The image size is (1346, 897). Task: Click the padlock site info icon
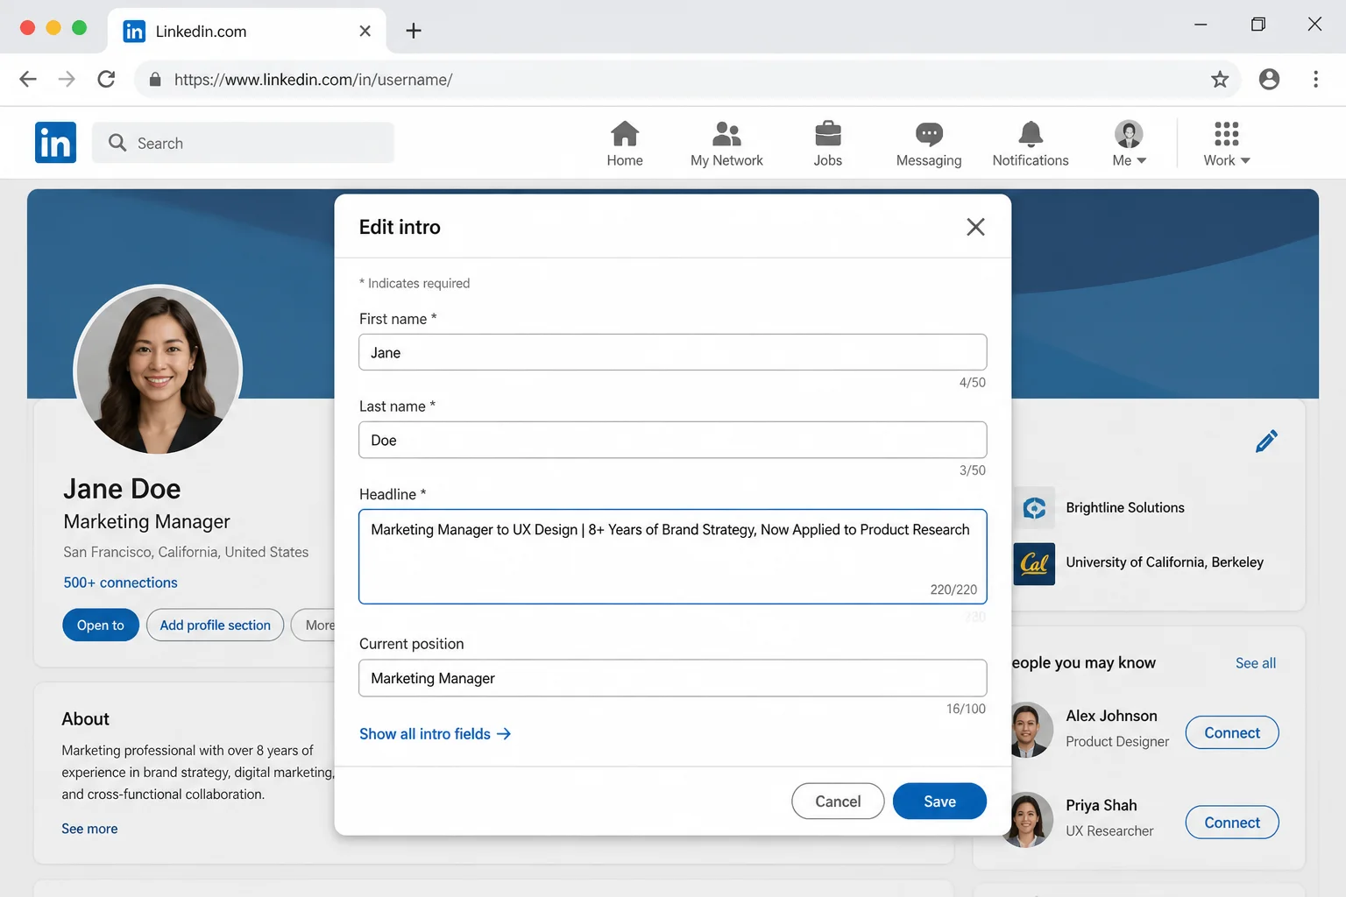point(155,80)
